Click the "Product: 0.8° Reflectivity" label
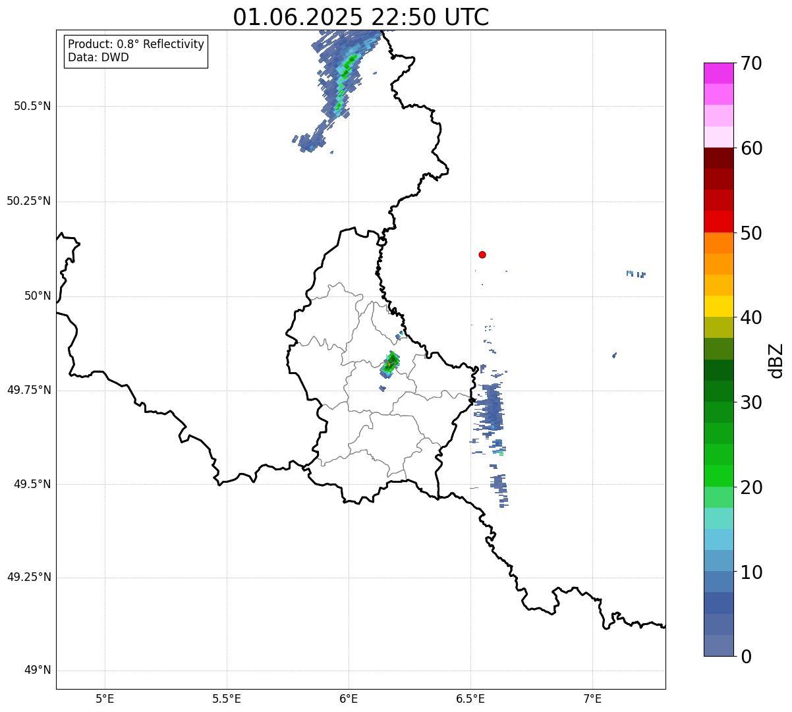This screenshot has width=792, height=712. click(x=136, y=44)
